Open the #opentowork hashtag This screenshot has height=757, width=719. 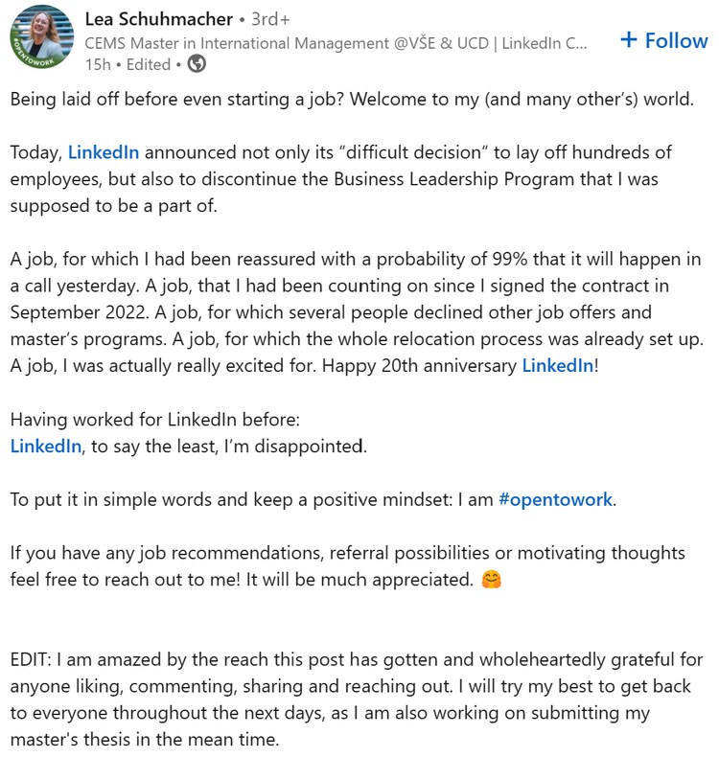coord(555,499)
